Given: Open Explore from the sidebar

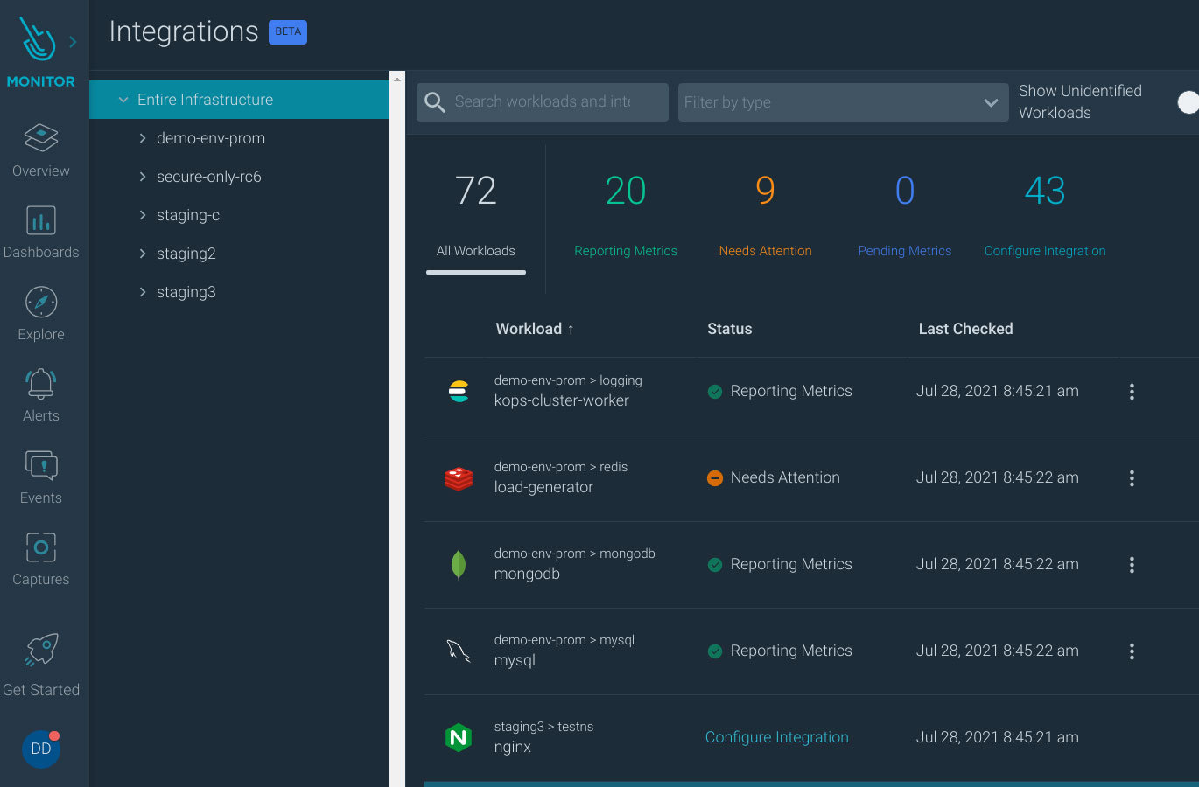Looking at the screenshot, I should [x=40, y=312].
